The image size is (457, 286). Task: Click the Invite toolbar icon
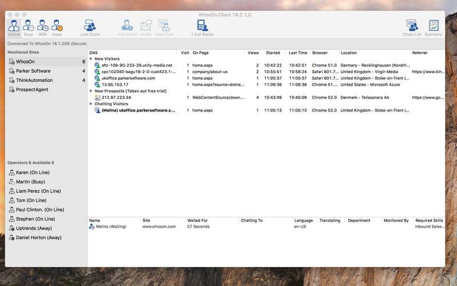pyautogui.click(x=146, y=28)
